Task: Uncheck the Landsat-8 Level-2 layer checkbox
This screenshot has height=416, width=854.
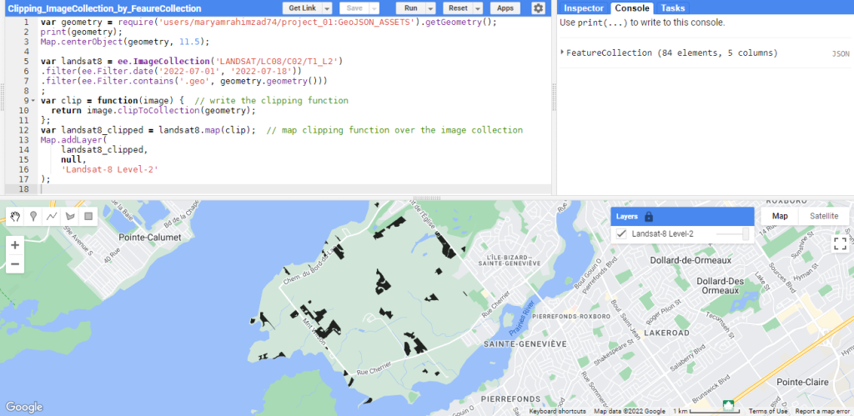Action: click(622, 234)
